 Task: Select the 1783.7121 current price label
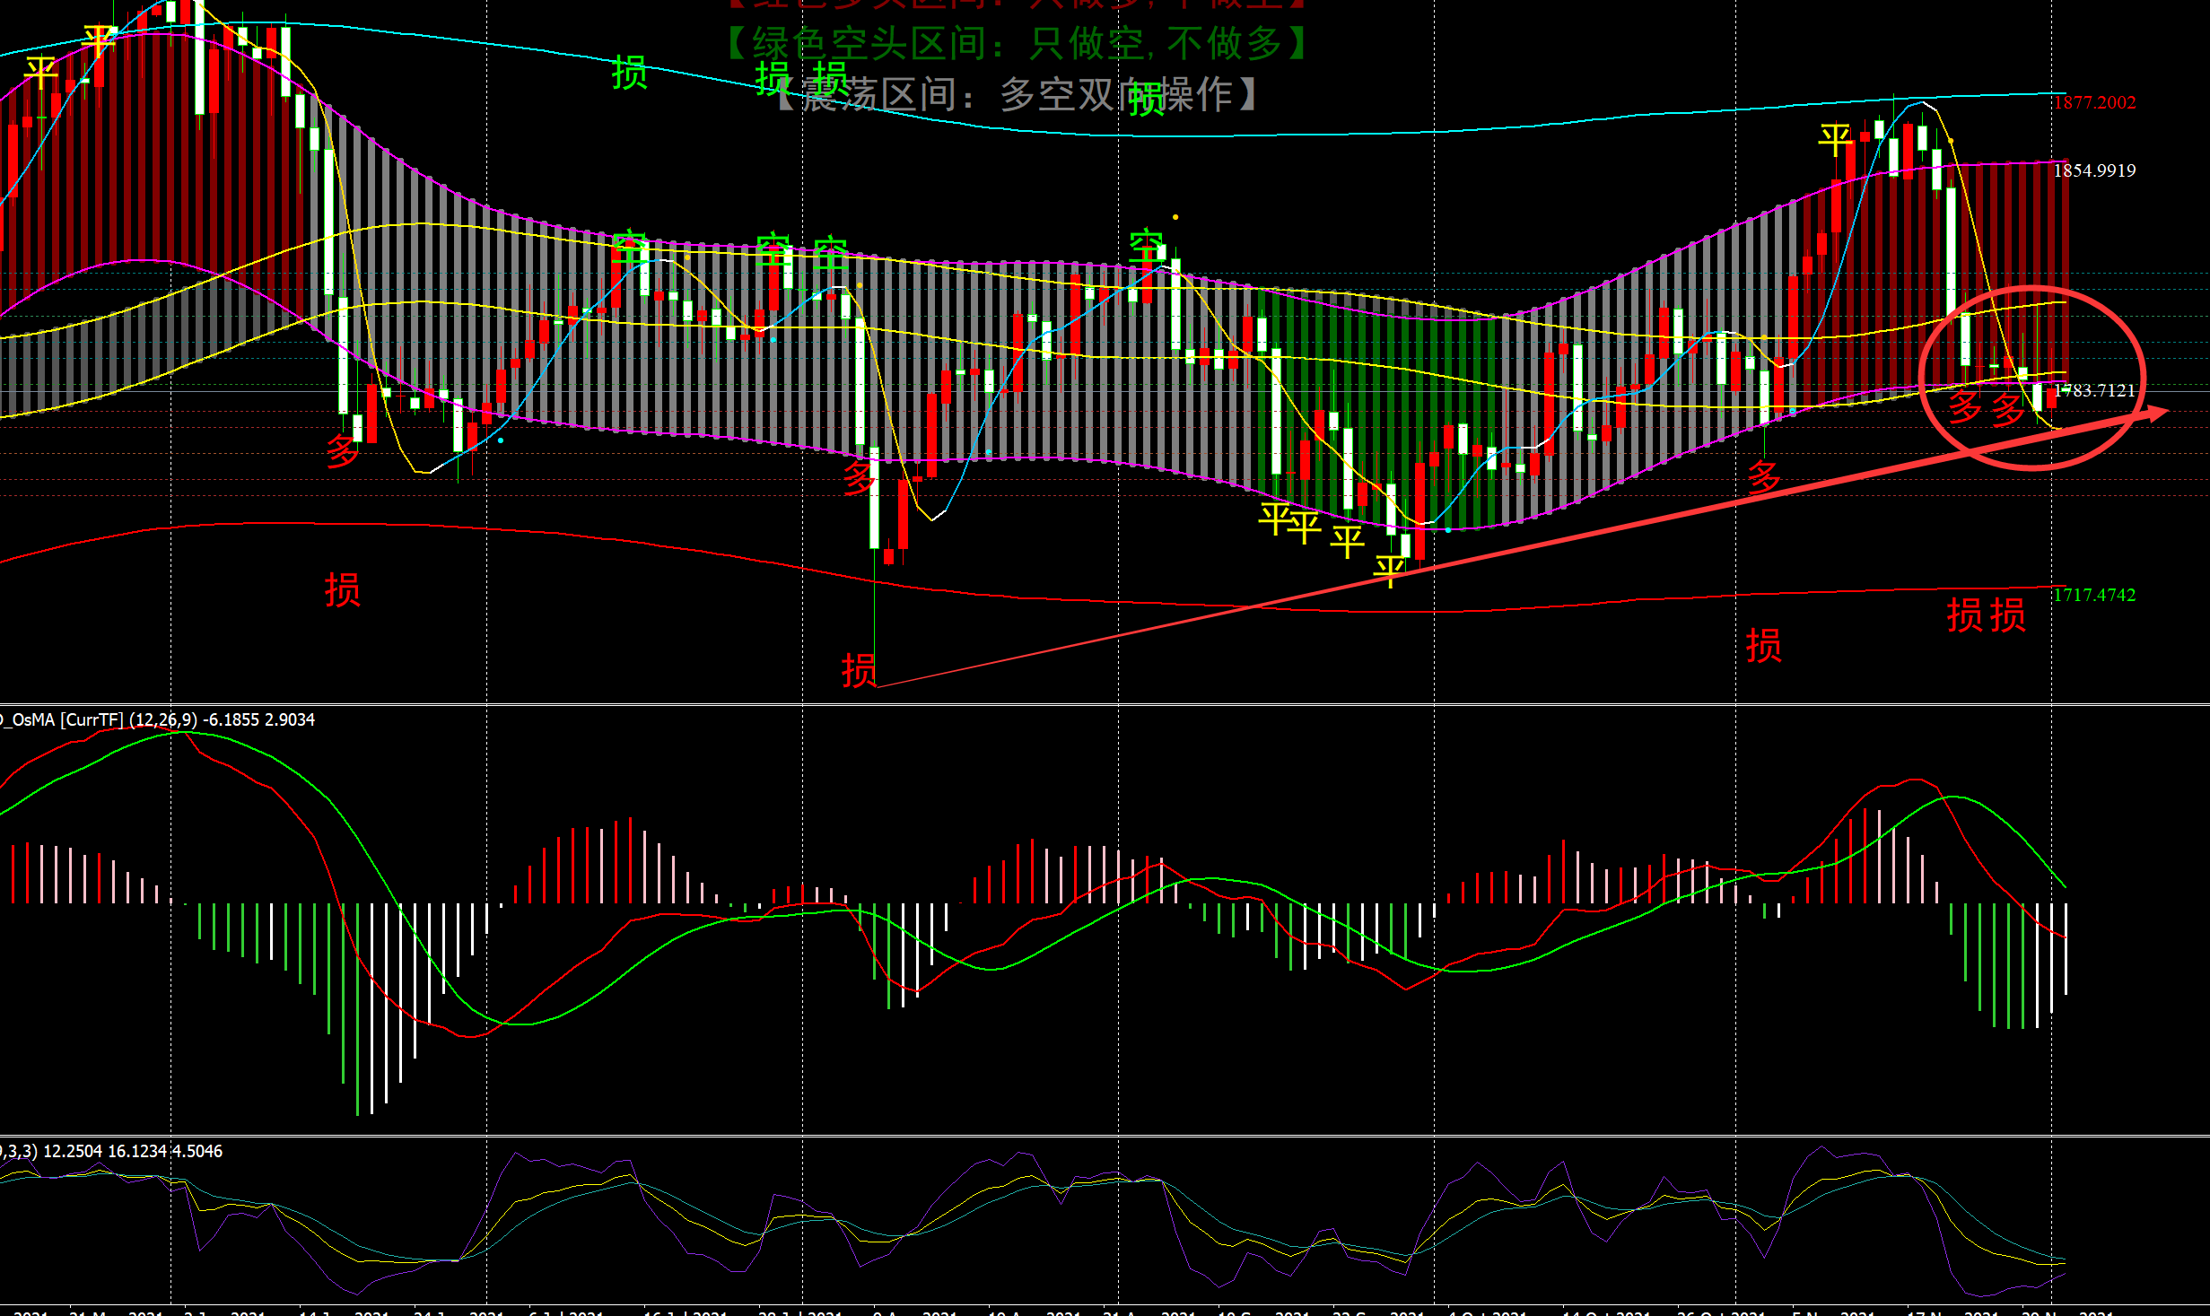2094,390
